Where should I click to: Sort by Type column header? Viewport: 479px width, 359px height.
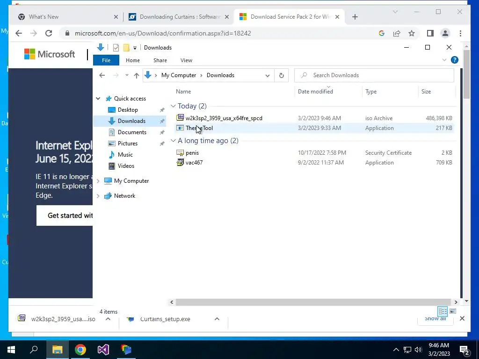(371, 92)
